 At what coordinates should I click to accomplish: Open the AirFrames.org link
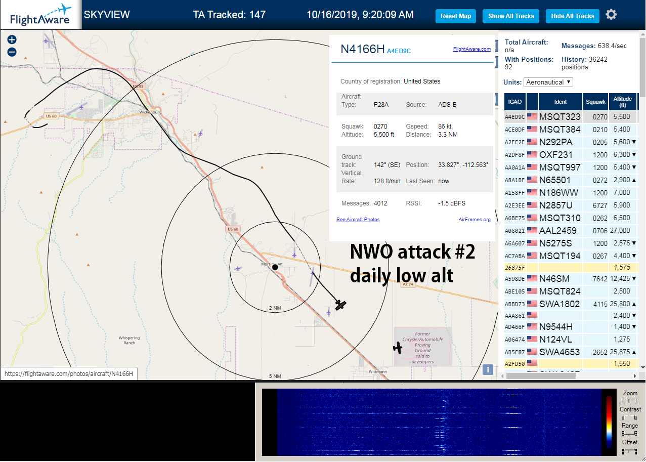click(x=475, y=220)
